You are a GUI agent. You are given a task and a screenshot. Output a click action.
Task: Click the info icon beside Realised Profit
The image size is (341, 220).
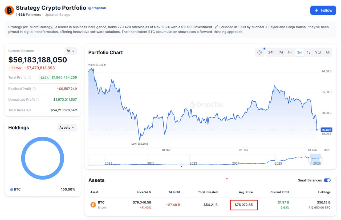(34, 89)
